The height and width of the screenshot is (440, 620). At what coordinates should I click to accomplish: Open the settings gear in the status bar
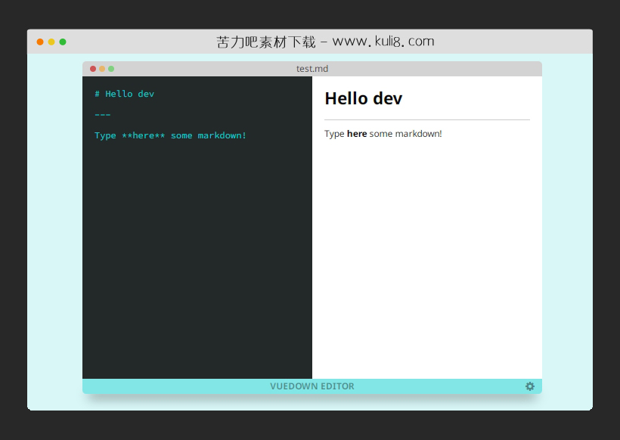[x=530, y=386]
